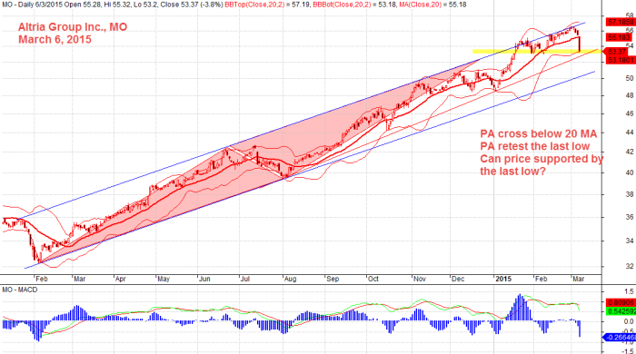Click the 'MO - Daily 6/3/2015' header text
Viewport: 636px width, 354px height.
tap(33, 5)
